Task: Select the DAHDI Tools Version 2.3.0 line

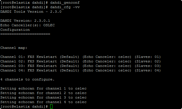Action: 31,12
